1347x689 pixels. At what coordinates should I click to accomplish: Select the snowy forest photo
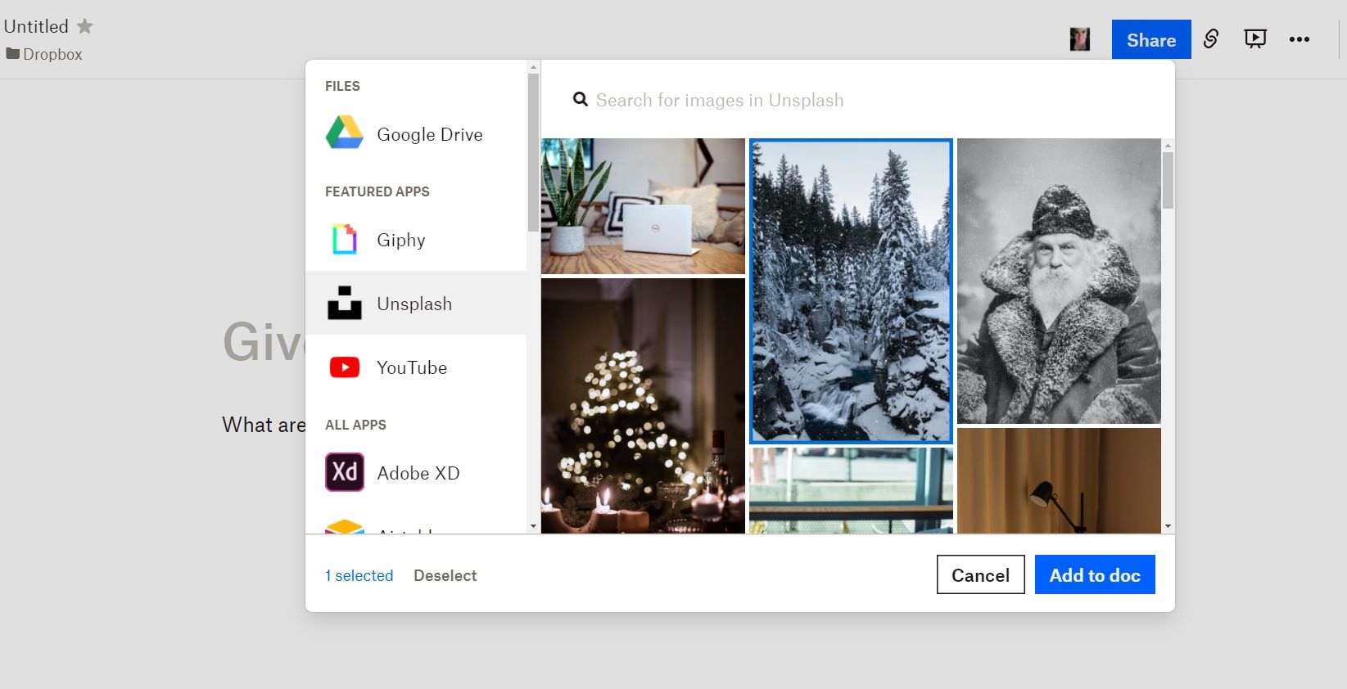(x=851, y=290)
